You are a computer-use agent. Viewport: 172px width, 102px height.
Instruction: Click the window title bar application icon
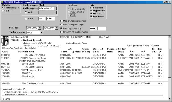point(2,2)
